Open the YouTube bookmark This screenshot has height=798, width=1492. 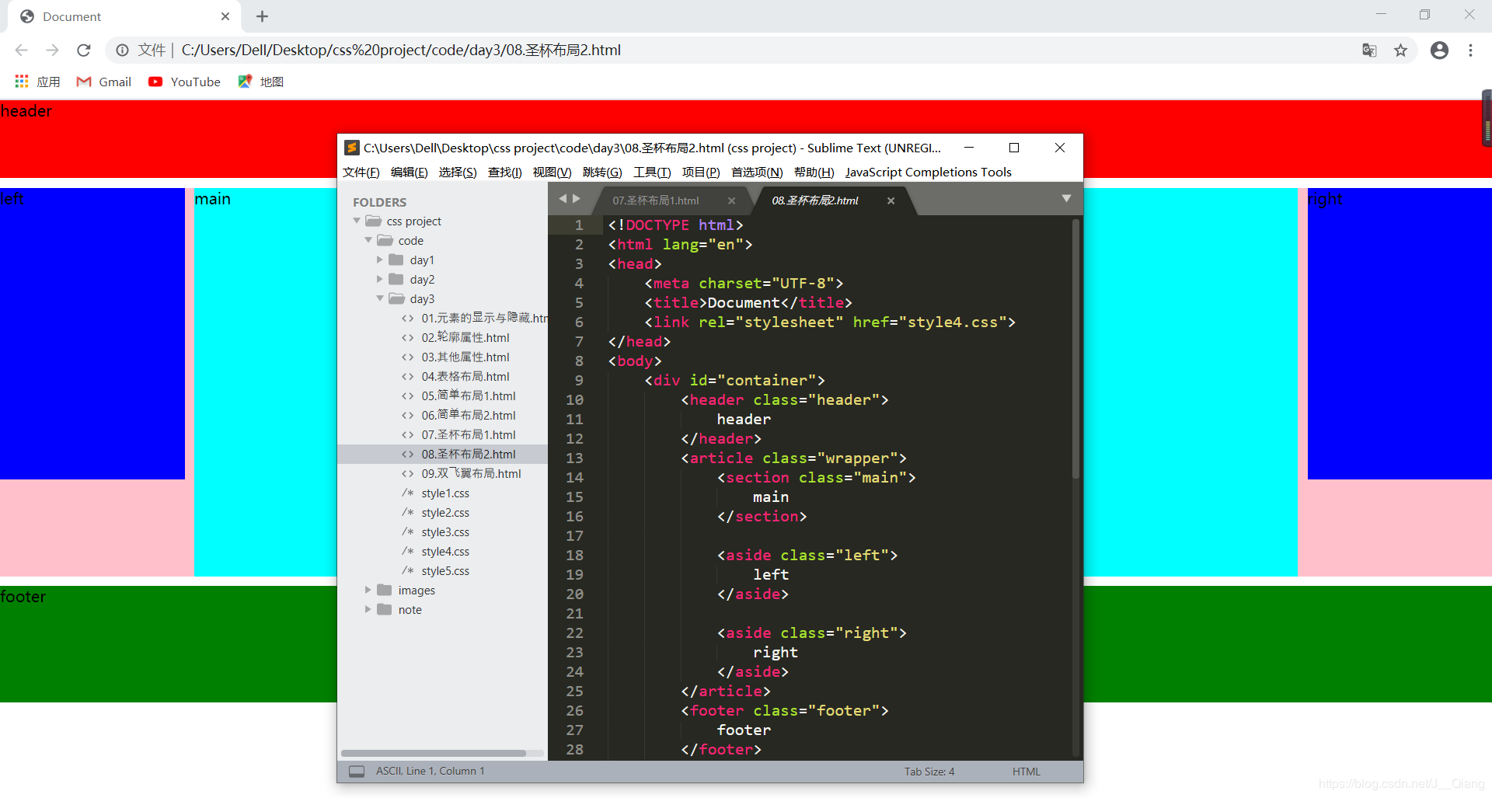(184, 82)
